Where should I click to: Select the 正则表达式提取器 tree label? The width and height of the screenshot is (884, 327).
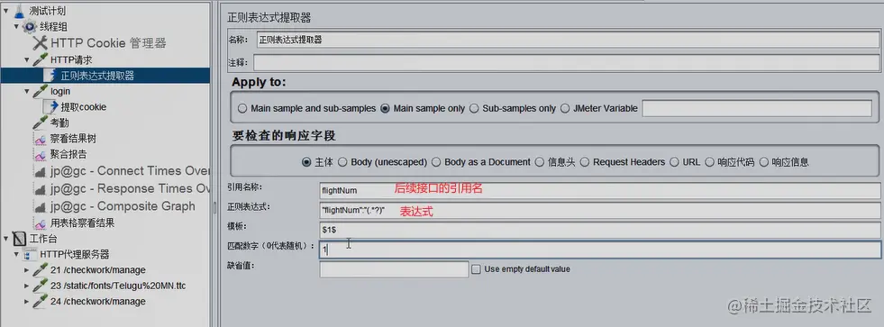click(x=97, y=76)
